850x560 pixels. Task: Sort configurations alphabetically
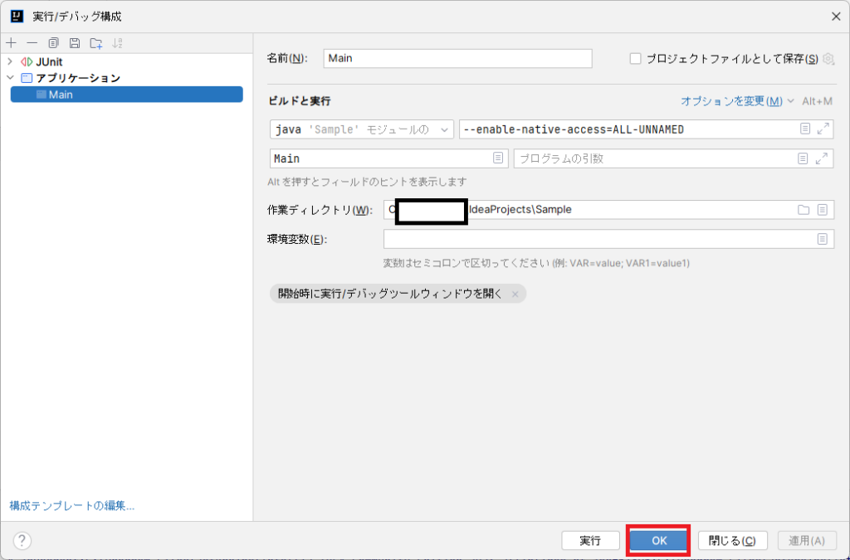[x=117, y=42]
